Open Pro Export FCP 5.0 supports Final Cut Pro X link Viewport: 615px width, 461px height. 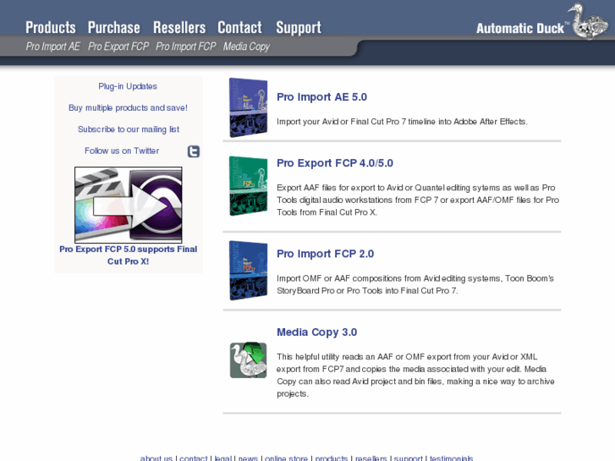[129, 255]
